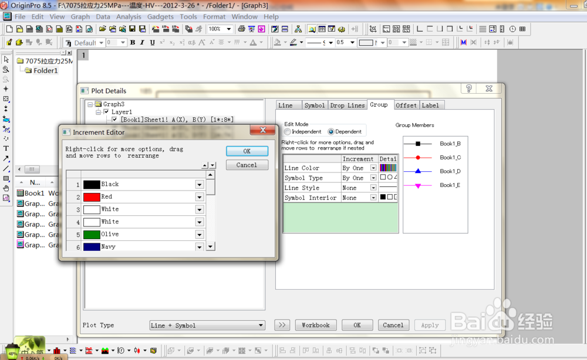Click the New Project icon in toolbar
The width and height of the screenshot is (587, 360).
coord(10,29)
